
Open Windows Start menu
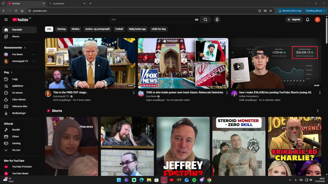click(119, 180)
